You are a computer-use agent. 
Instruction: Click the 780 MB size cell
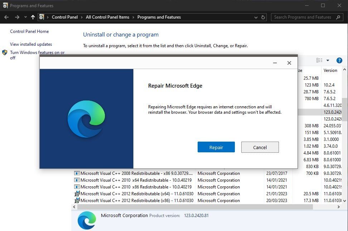pyautogui.click(x=311, y=98)
